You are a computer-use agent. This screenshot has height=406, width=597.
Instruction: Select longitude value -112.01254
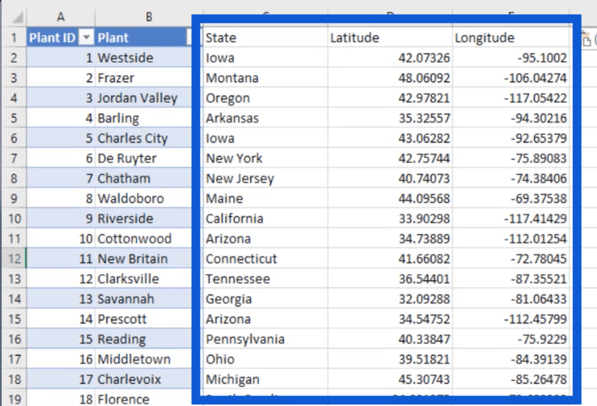tap(511, 238)
